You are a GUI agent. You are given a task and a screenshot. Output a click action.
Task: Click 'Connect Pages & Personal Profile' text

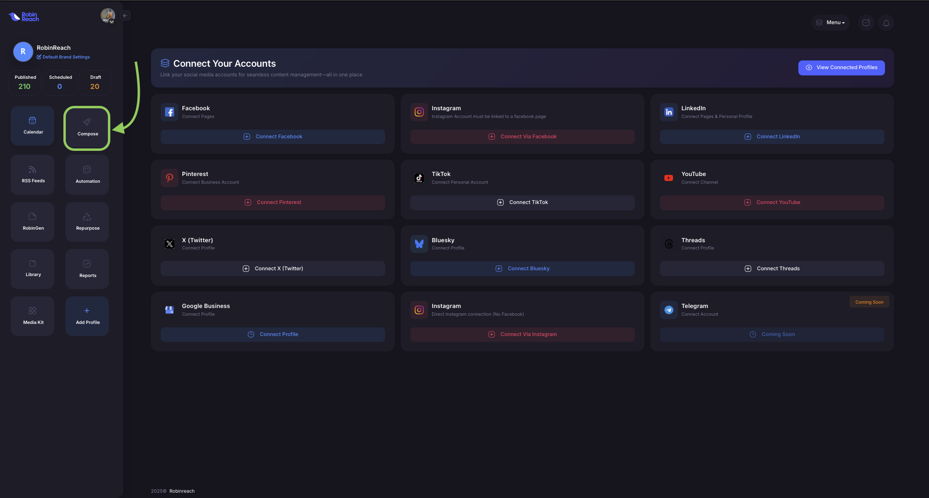coord(717,117)
